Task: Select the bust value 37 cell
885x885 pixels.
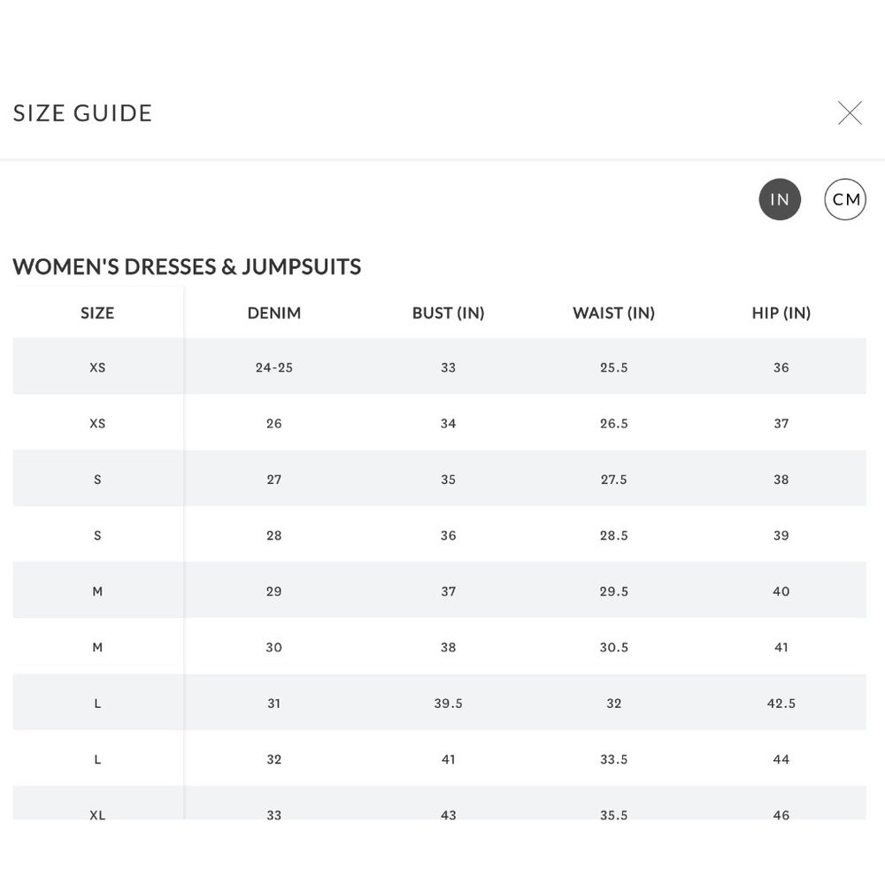Action: pyautogui.click(x=448, y=591)
